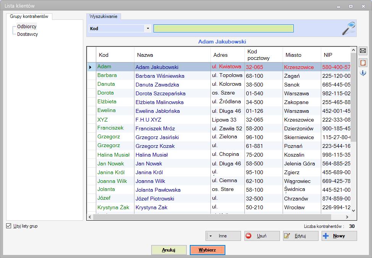
Task: Click Janina Król in the Nazwa column
Action: (172, 172)
